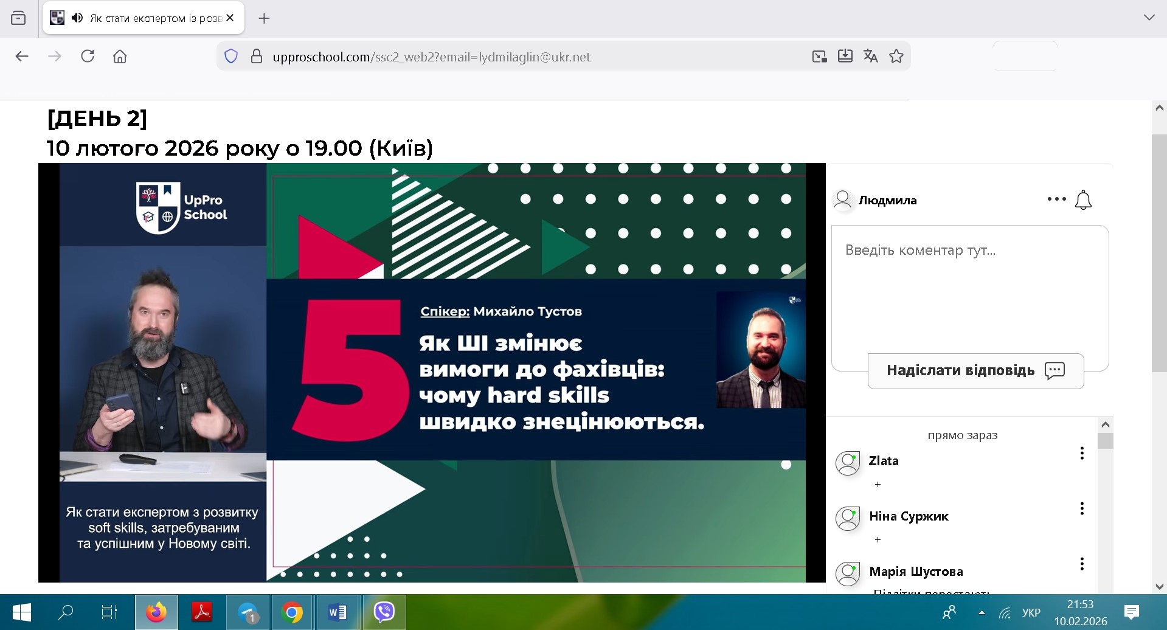Open options menu for Zlata's comment
This screenshot has width=1167, height=630.
pyautogui.click(x=1082, y=453)
